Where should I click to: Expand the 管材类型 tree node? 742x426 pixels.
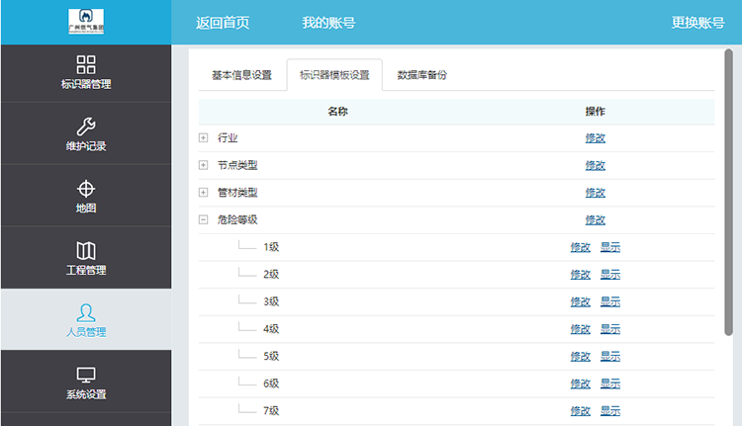point(203,192)
